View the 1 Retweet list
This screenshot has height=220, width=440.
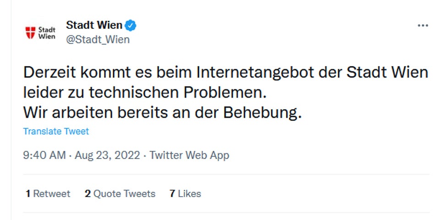click(x=48, y=194)
